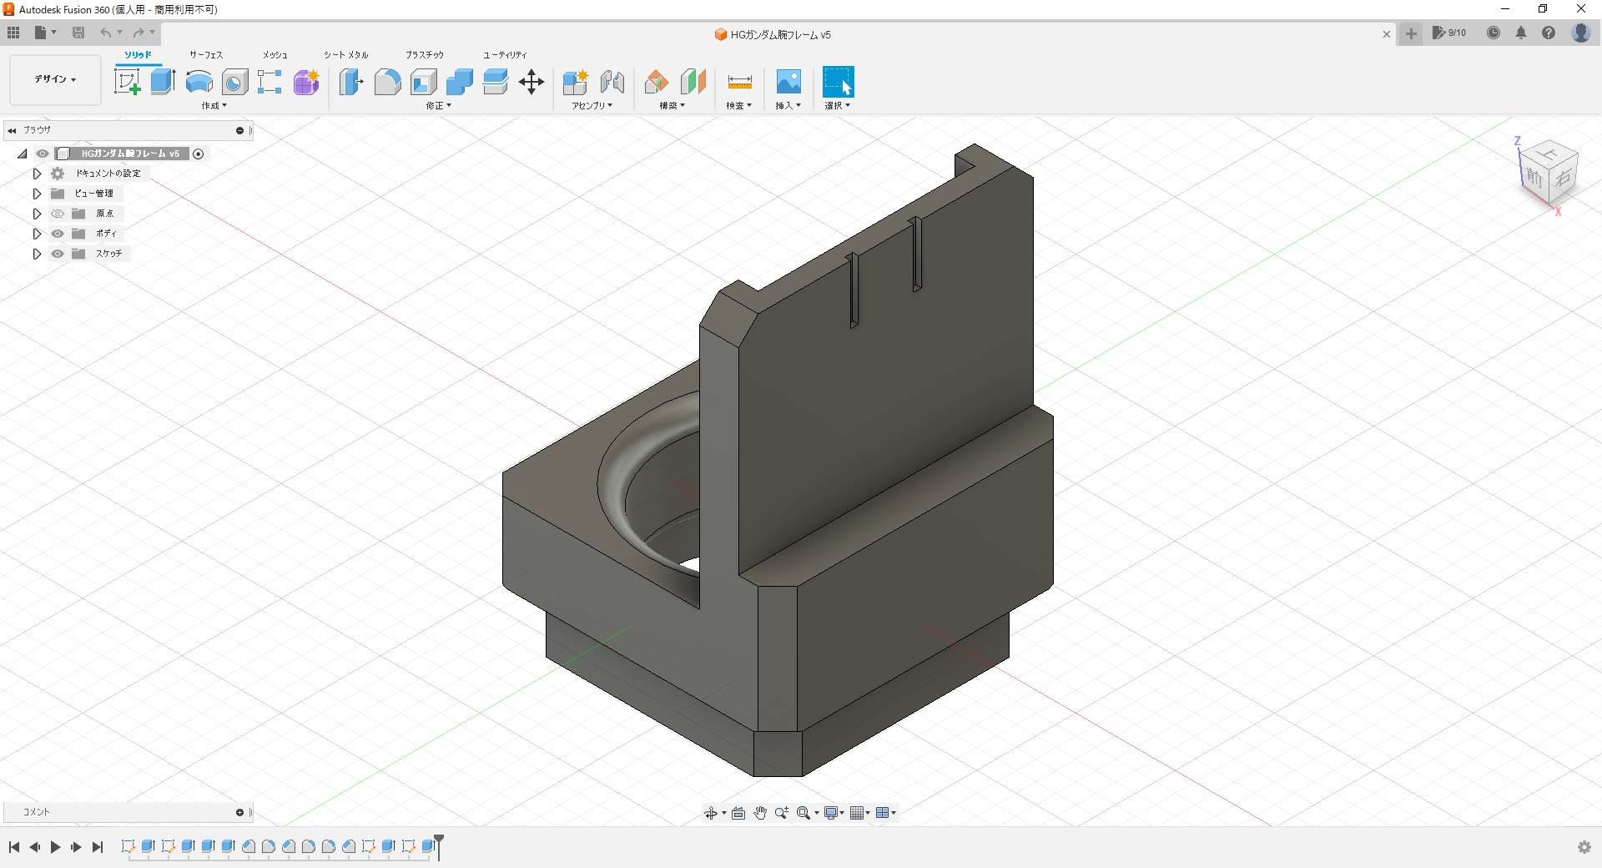The image size is (1602, 868).
Task: Open the デザイン workspace dropdown
Action: [55, 79]
